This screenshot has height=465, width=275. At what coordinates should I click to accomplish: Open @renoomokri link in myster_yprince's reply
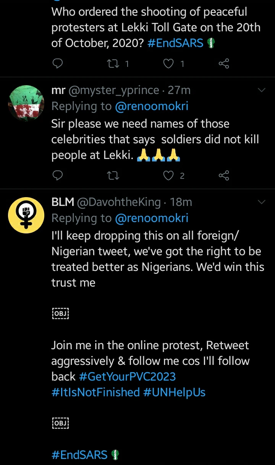click(151, 106)
